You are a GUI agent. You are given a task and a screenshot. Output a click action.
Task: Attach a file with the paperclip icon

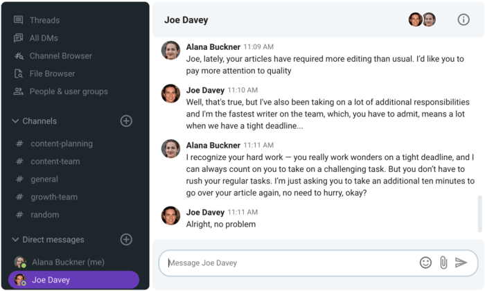443,263
